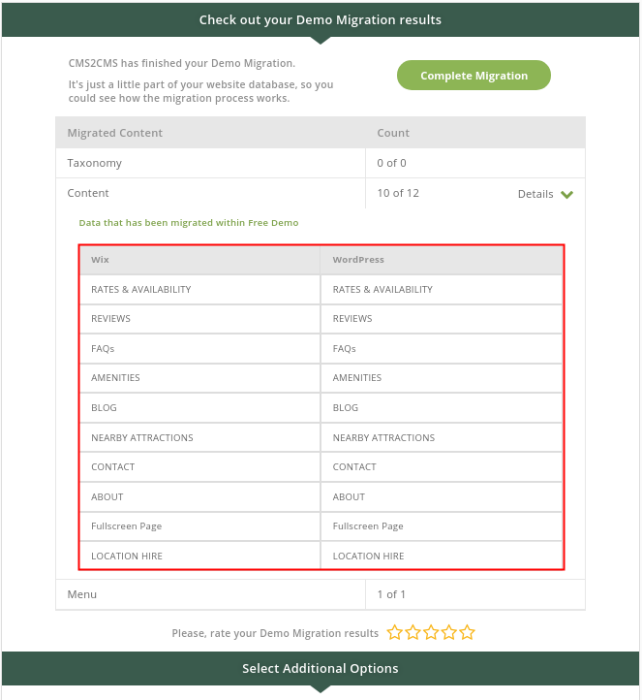This screenshot has width=642, height=700.
Task: Open the WordPress BLOG migrated page
Action: click(x=345, y=407)
